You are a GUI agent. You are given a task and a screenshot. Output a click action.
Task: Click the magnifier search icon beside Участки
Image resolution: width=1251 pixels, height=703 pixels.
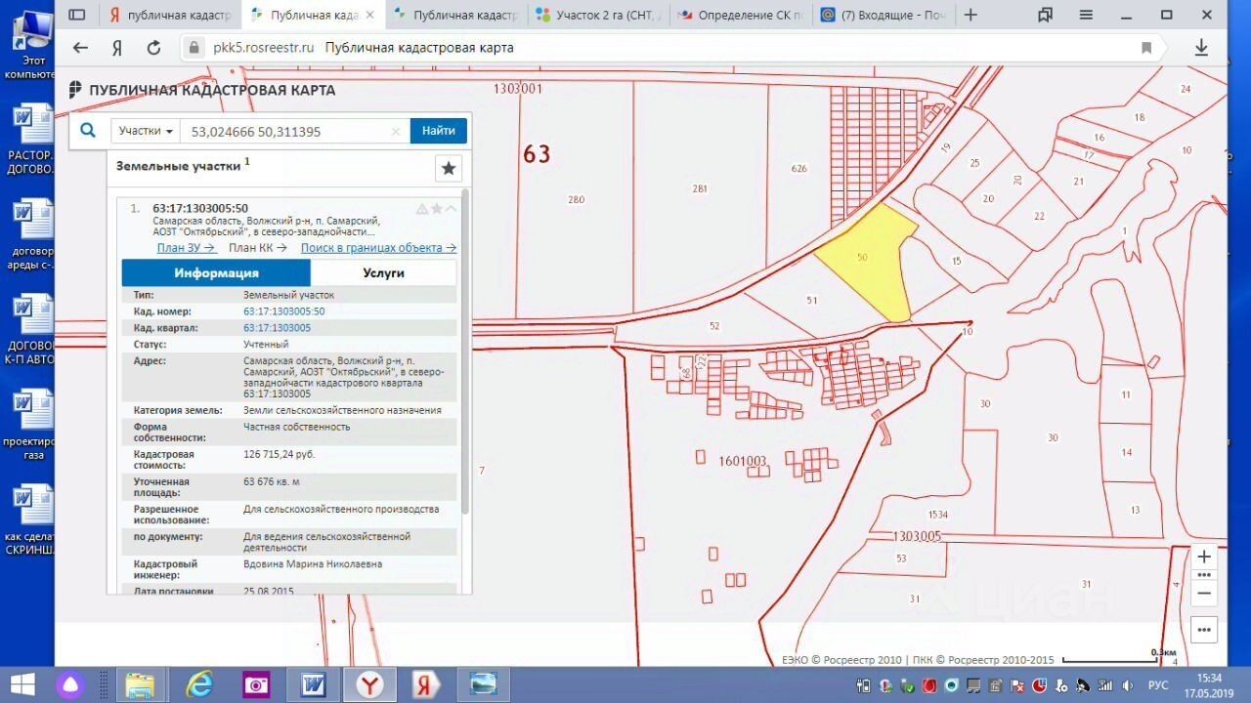click(x=87, y=130)
